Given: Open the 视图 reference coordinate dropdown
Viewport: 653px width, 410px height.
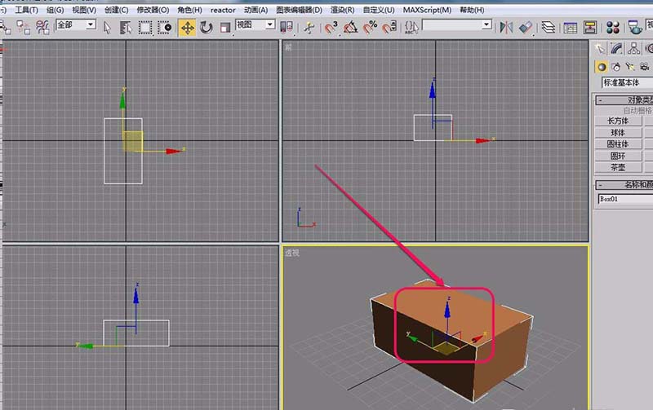Looking at the screenshot, I should pyautogui.click(x=255, y=25).
